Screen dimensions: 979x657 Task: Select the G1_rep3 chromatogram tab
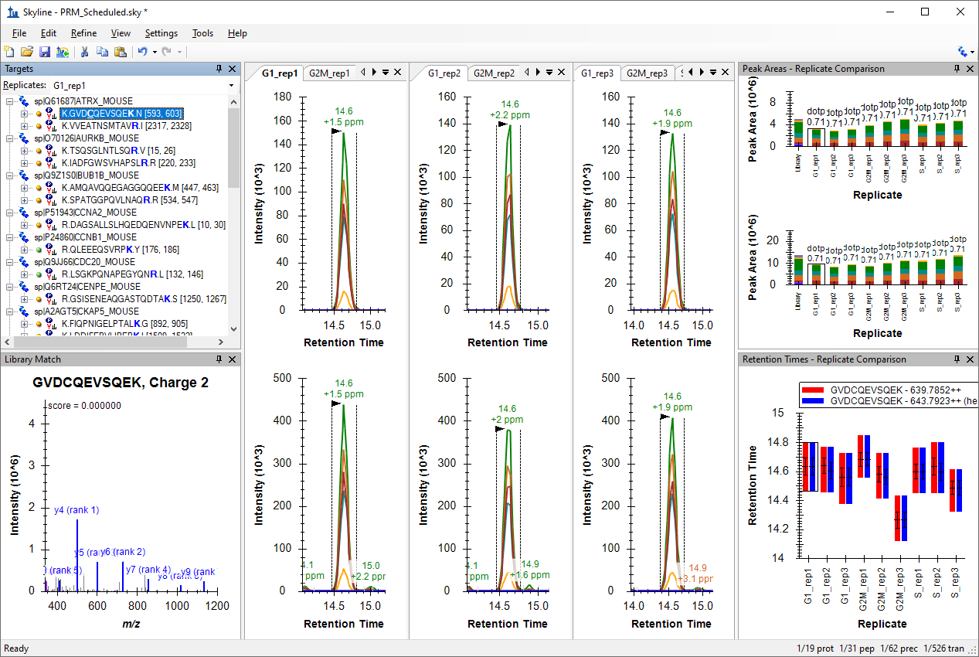click(597, 73)
